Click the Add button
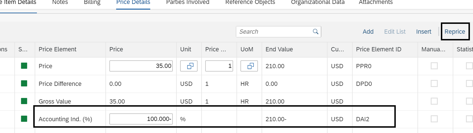This screenshot has width=473, height=133. 368,32
